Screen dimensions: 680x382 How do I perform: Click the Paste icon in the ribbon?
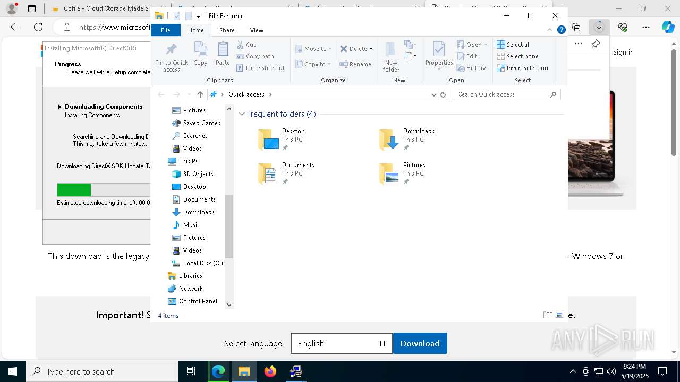pyautogui.click(x=223, y=54)
